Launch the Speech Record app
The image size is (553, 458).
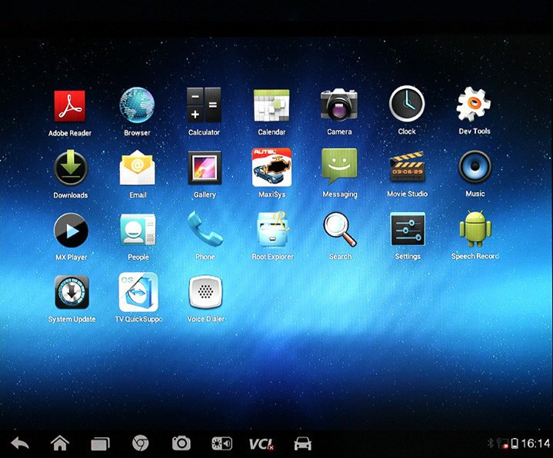(475, 229)
